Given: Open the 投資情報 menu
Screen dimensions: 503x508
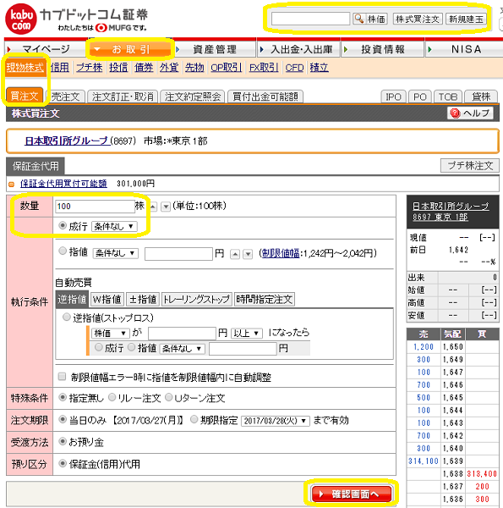Looking at the screenshot, I should click(x=383, y=49).
